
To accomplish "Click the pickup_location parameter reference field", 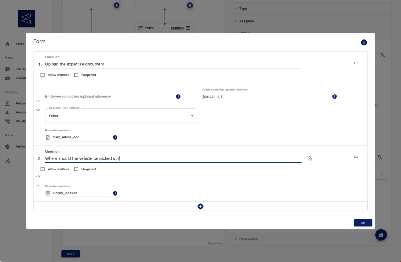I will pyautogui.click(x=82, y=193).
